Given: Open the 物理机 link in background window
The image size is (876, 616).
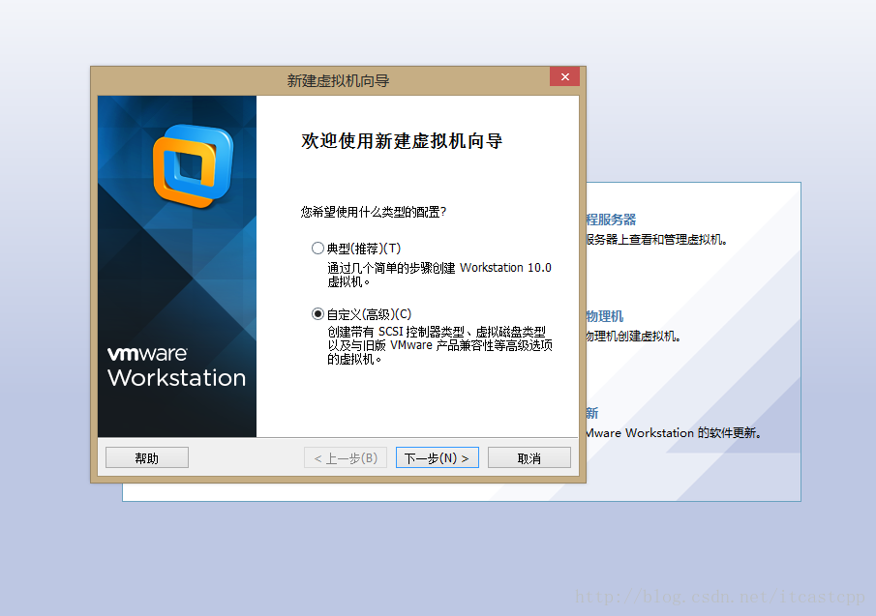Looking at the screenshot, I should click(605, 316).
